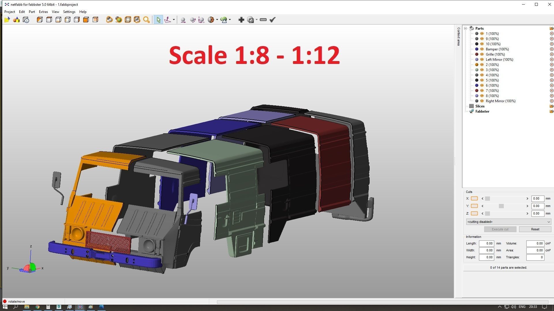Toggle visibility of Right Mirror part
Screen dimensions: 554x311
pos(482,101)
